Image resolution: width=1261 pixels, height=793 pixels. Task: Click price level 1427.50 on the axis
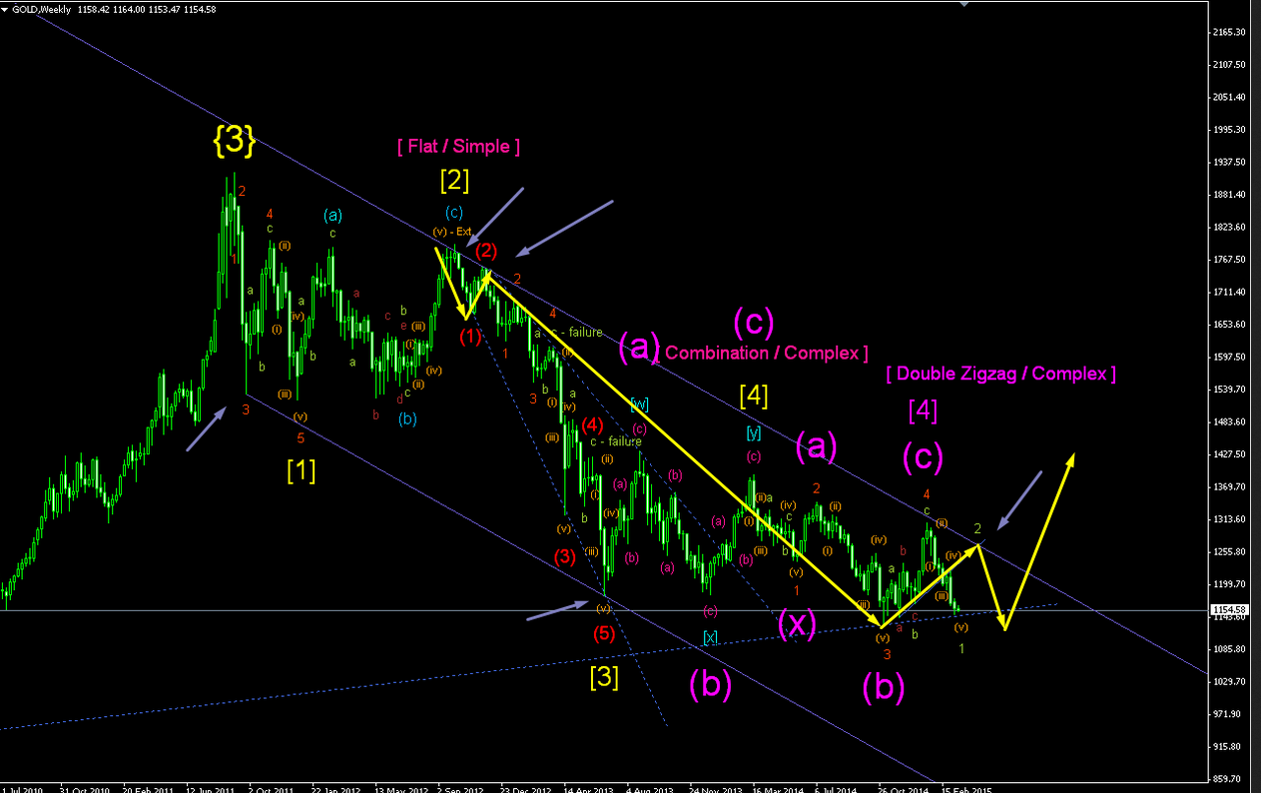pyautogui.click(x=1229, y=454)
